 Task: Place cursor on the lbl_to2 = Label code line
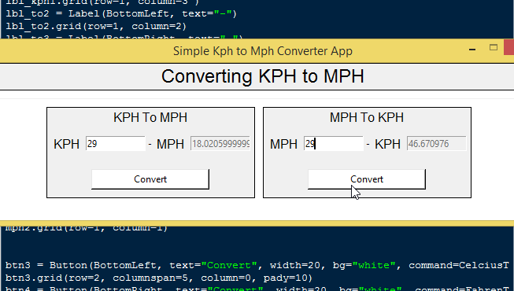point(121,14)
